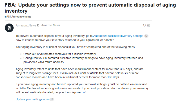This screenshot has width=177, height=102.
Task: Click paragraph beginning "Aging inventory refers to units"
Action: point(80,73)
